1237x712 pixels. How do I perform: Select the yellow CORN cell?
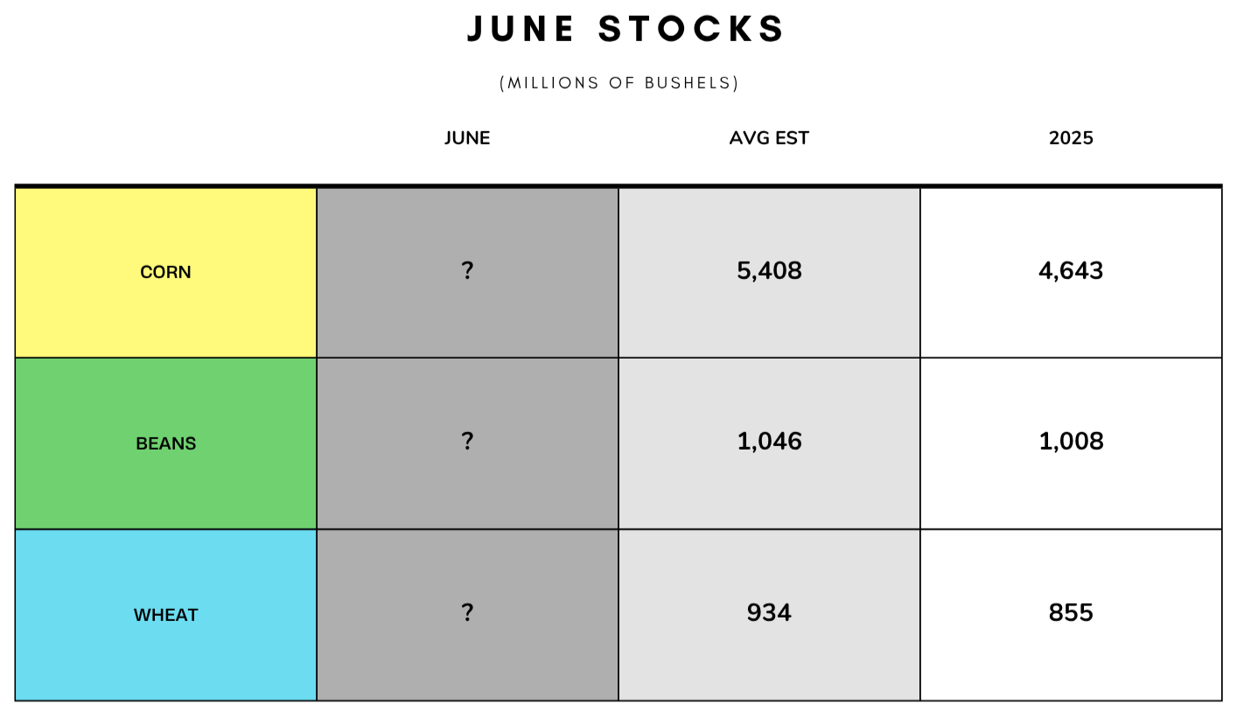[x=166, y=273]
